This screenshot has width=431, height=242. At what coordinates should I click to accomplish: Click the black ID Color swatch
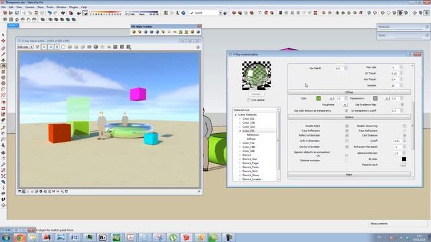(x=404, y=159)
